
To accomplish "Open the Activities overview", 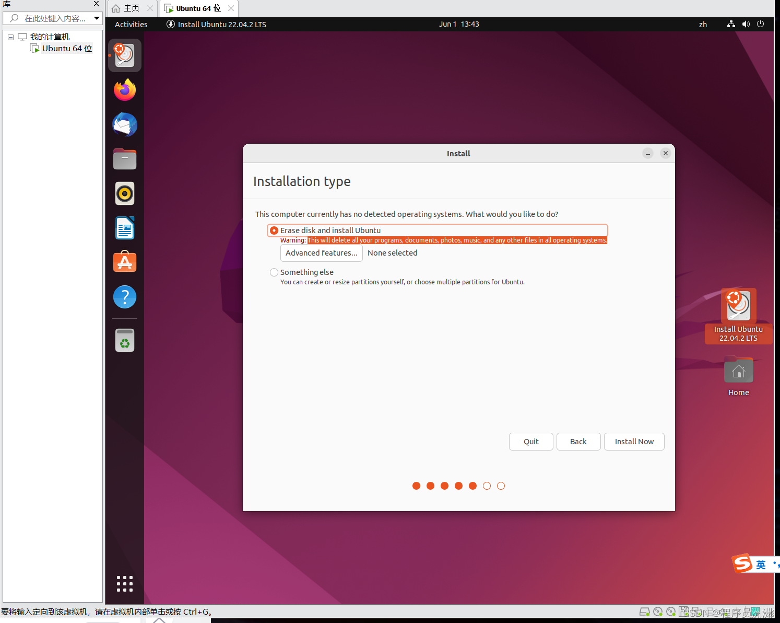I will tap(131, 25).
